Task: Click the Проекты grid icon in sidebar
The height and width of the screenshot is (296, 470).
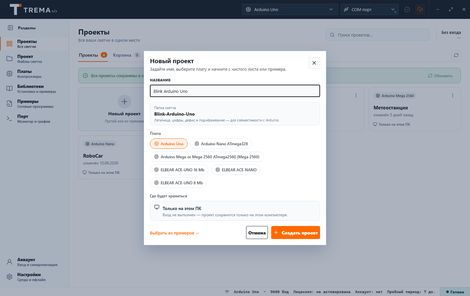Action: pyautogui.click(x=9, y=44)
